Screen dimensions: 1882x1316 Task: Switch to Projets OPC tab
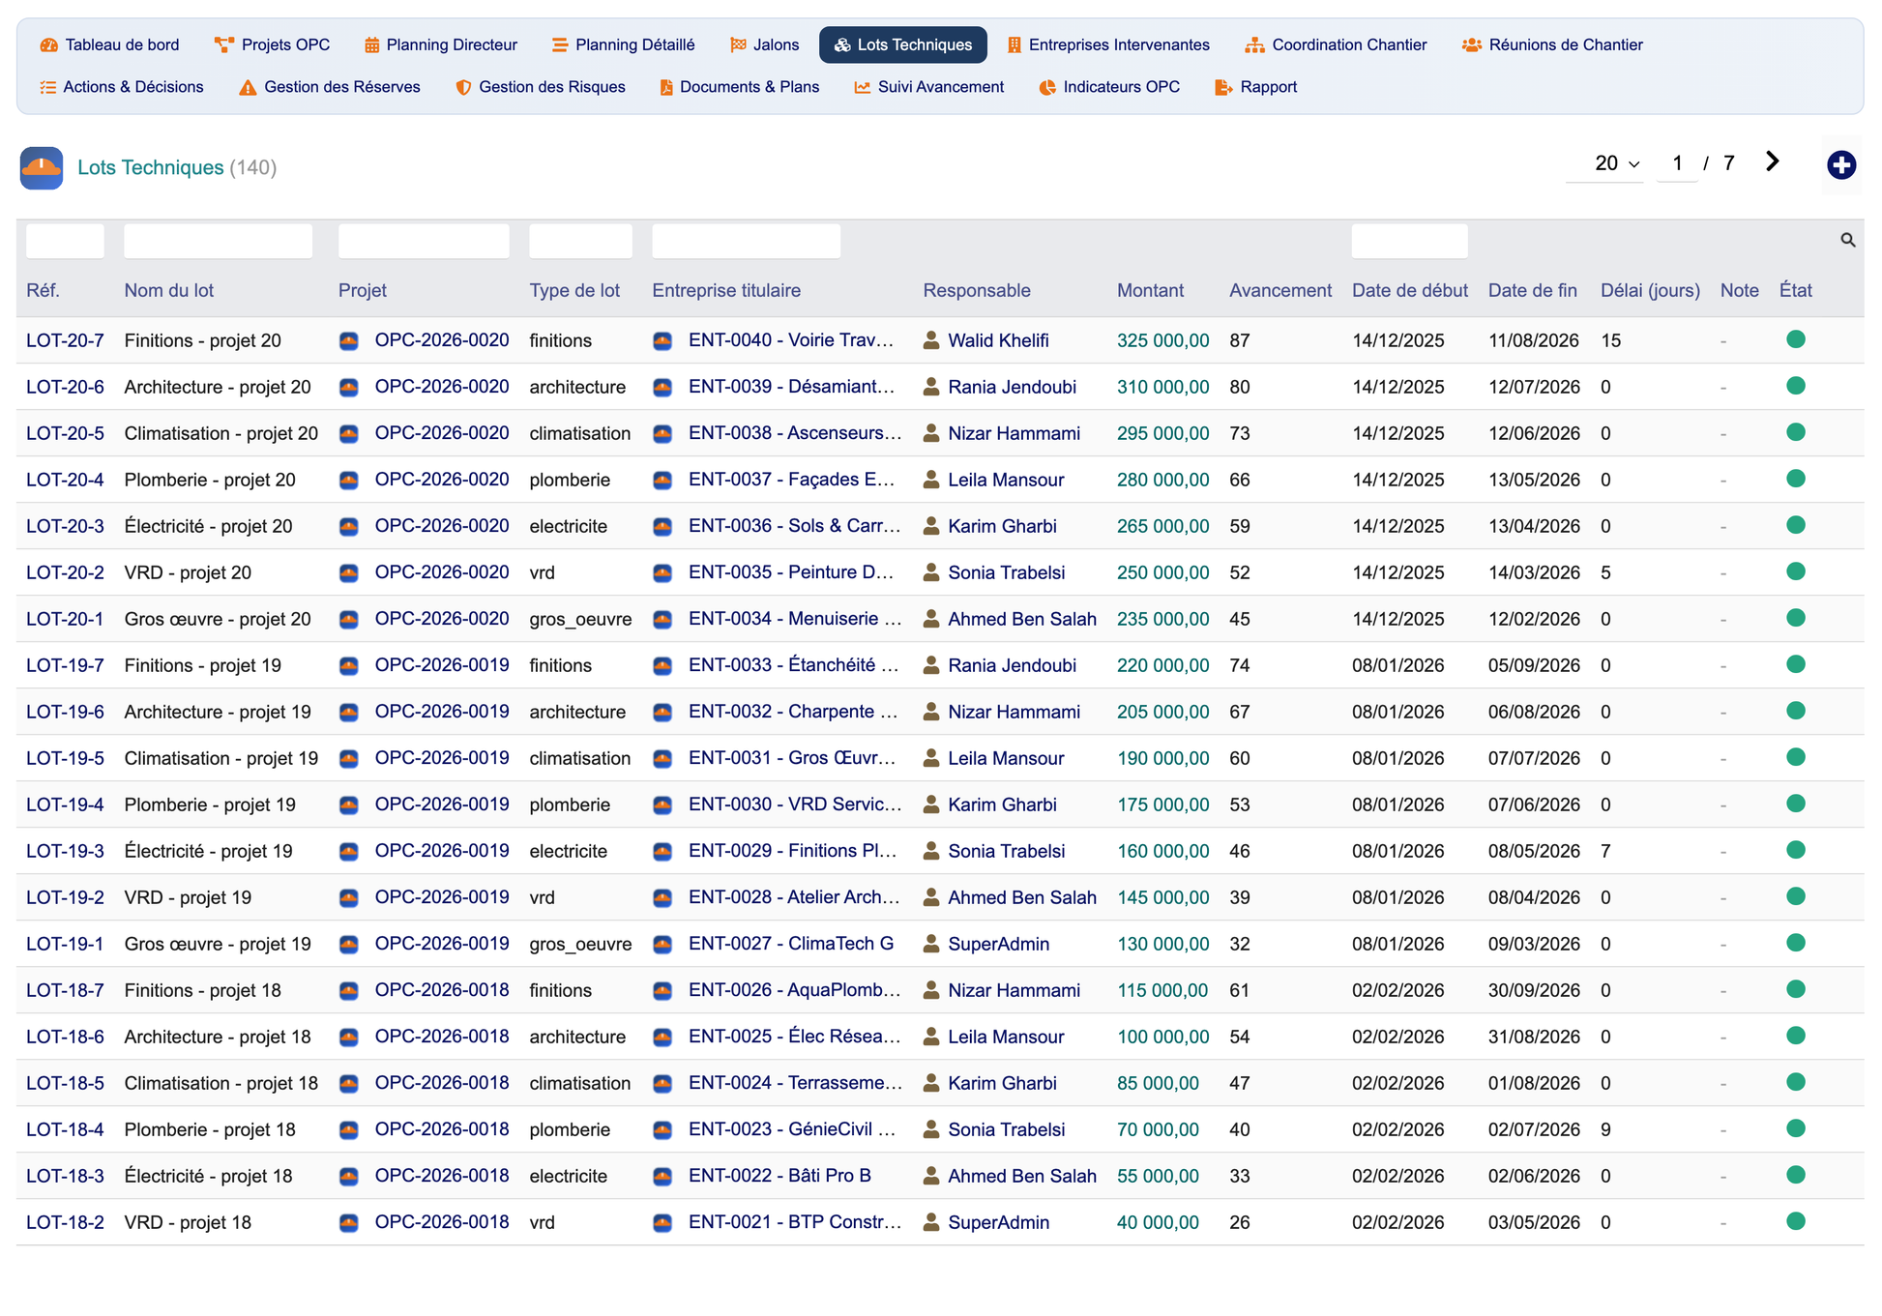(273, 44)
